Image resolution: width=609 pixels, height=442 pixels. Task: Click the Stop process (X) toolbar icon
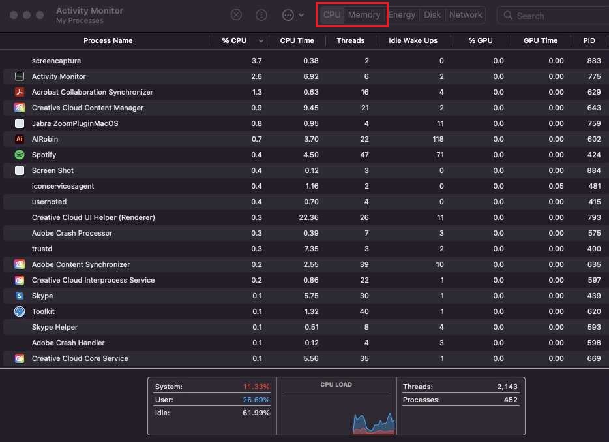236,15
